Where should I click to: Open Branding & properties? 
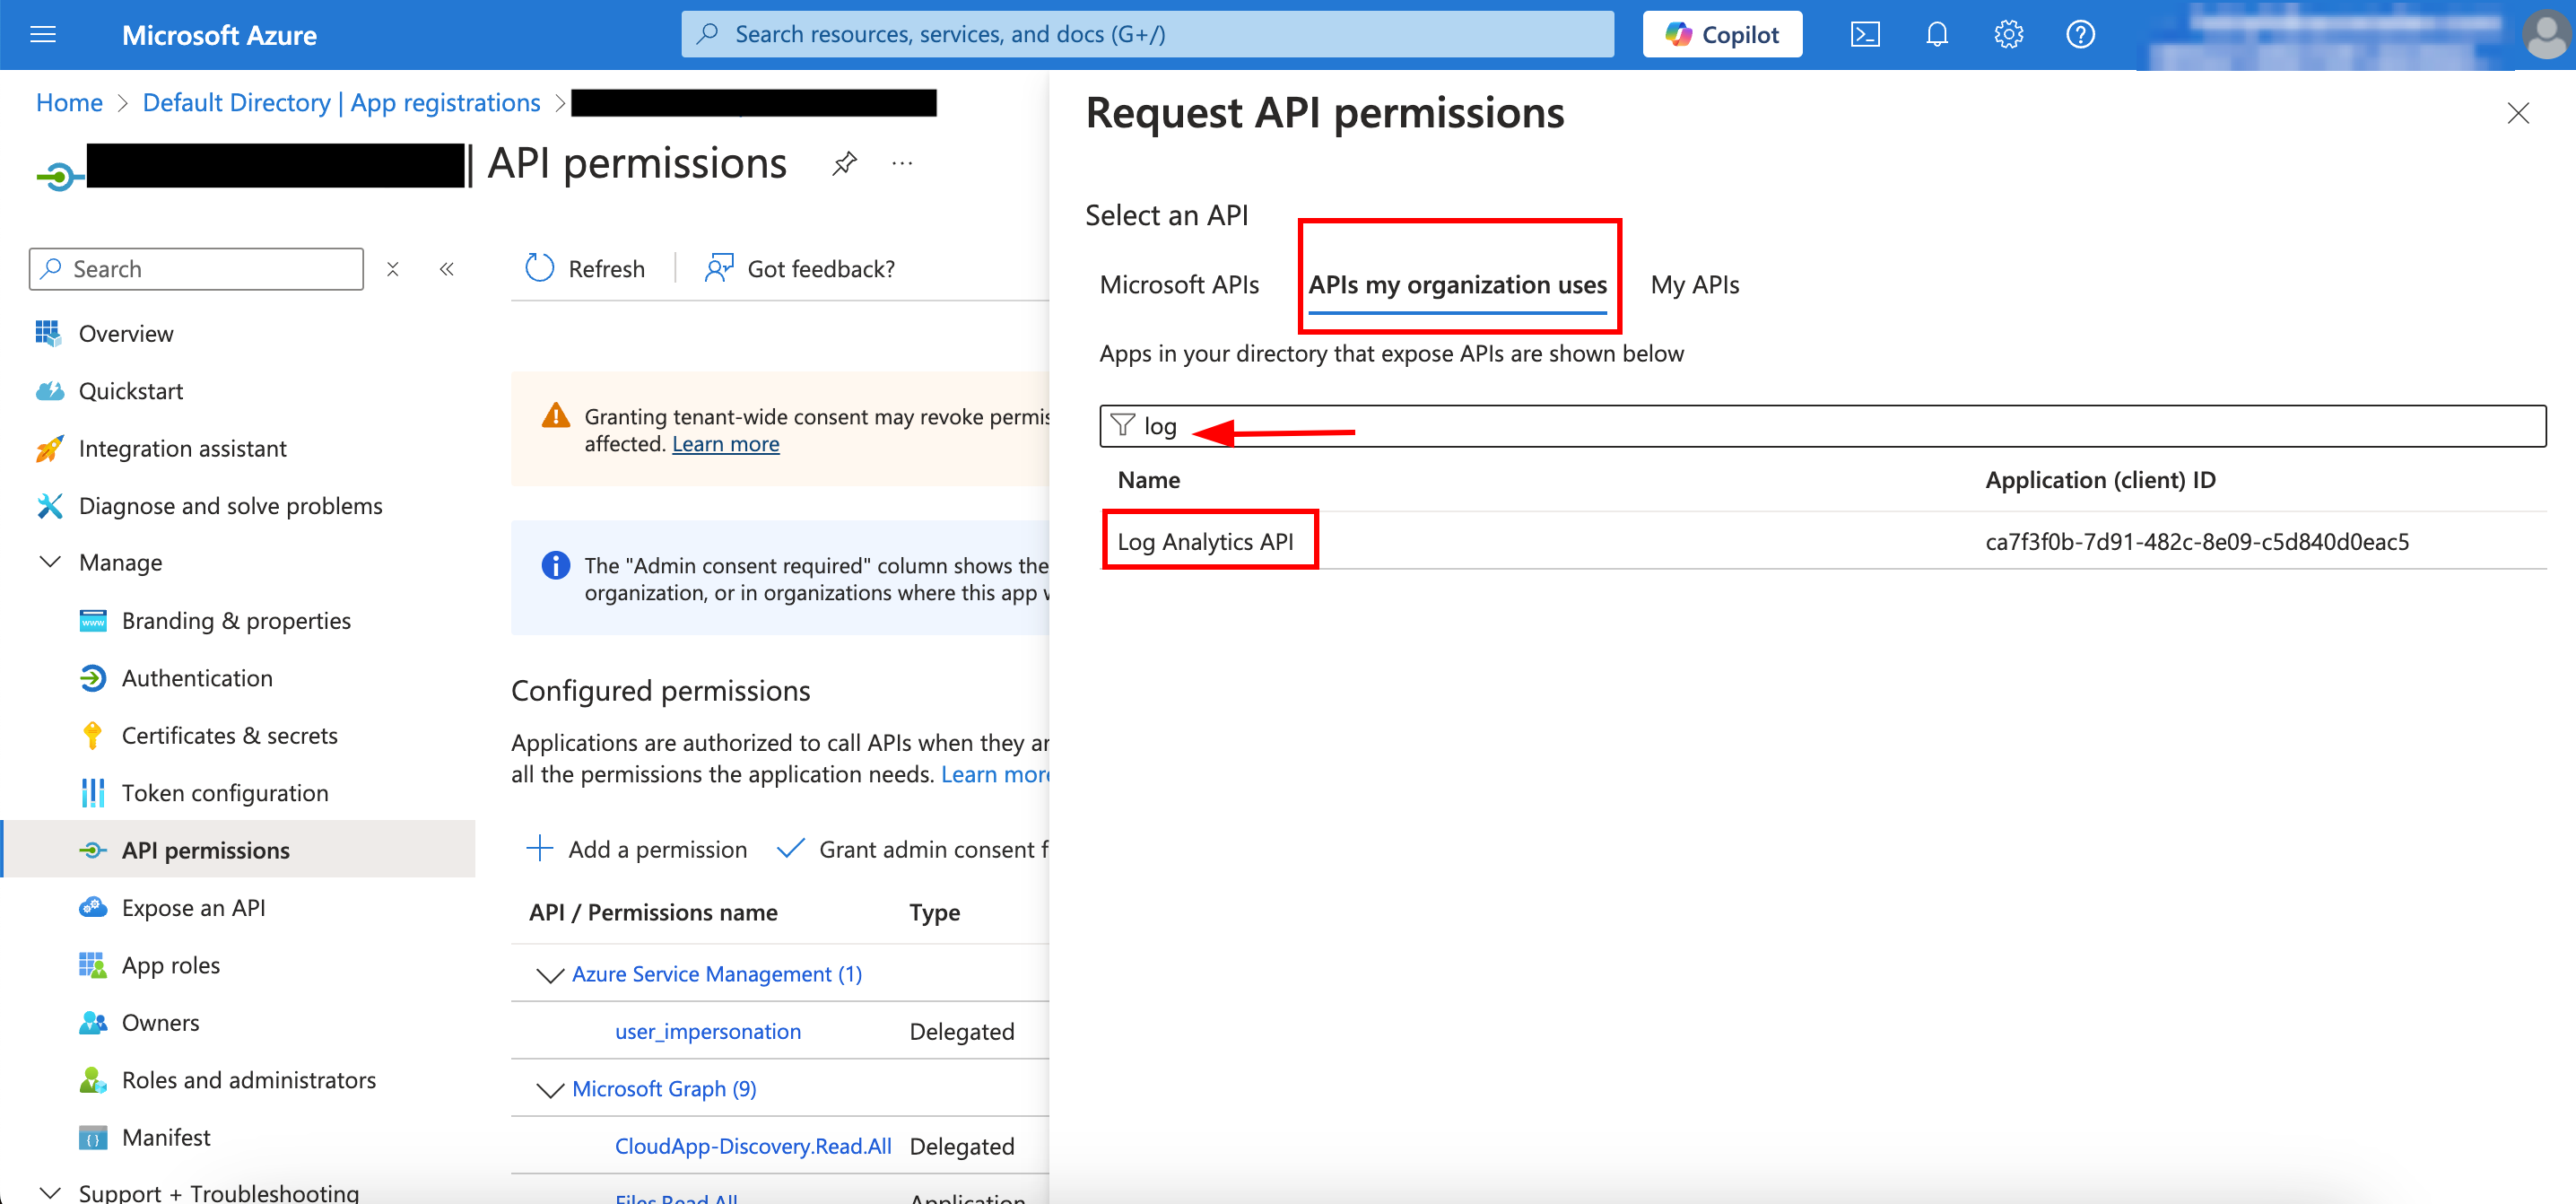coord(236,621)
